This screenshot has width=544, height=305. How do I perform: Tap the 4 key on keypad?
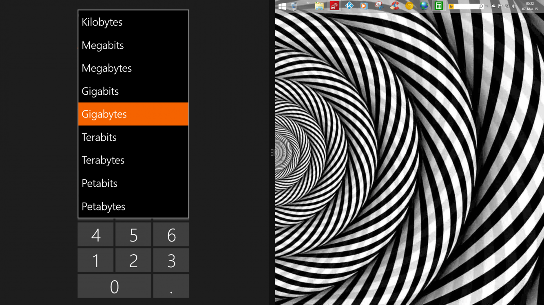(96, 235)
